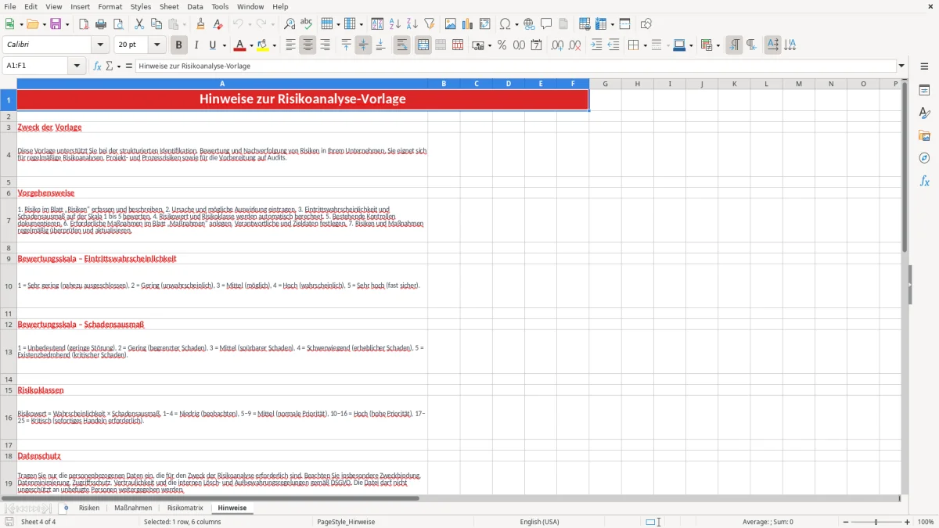This screenshot has height=528, width=939.
Task: Open the Tools menu
Action: coord(220,6)
